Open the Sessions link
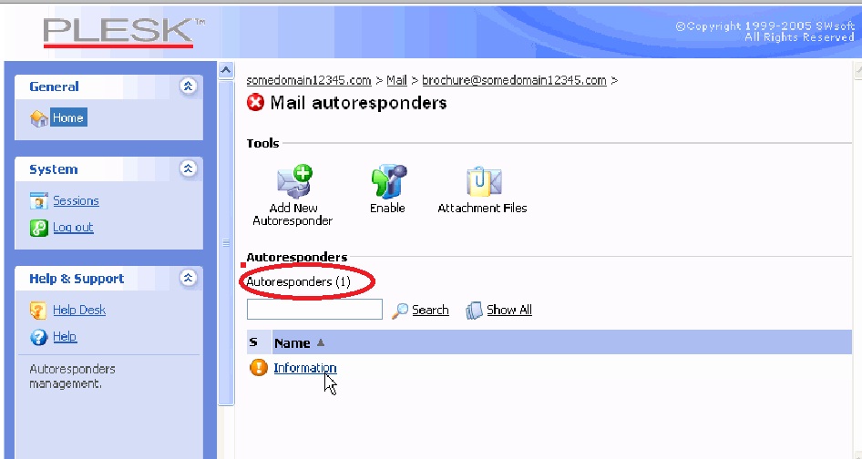This screenshot has height=459, width=862. click(x=76, y=200)
